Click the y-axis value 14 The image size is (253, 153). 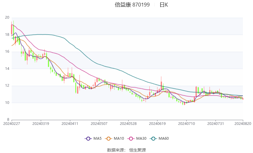[7, 69]
